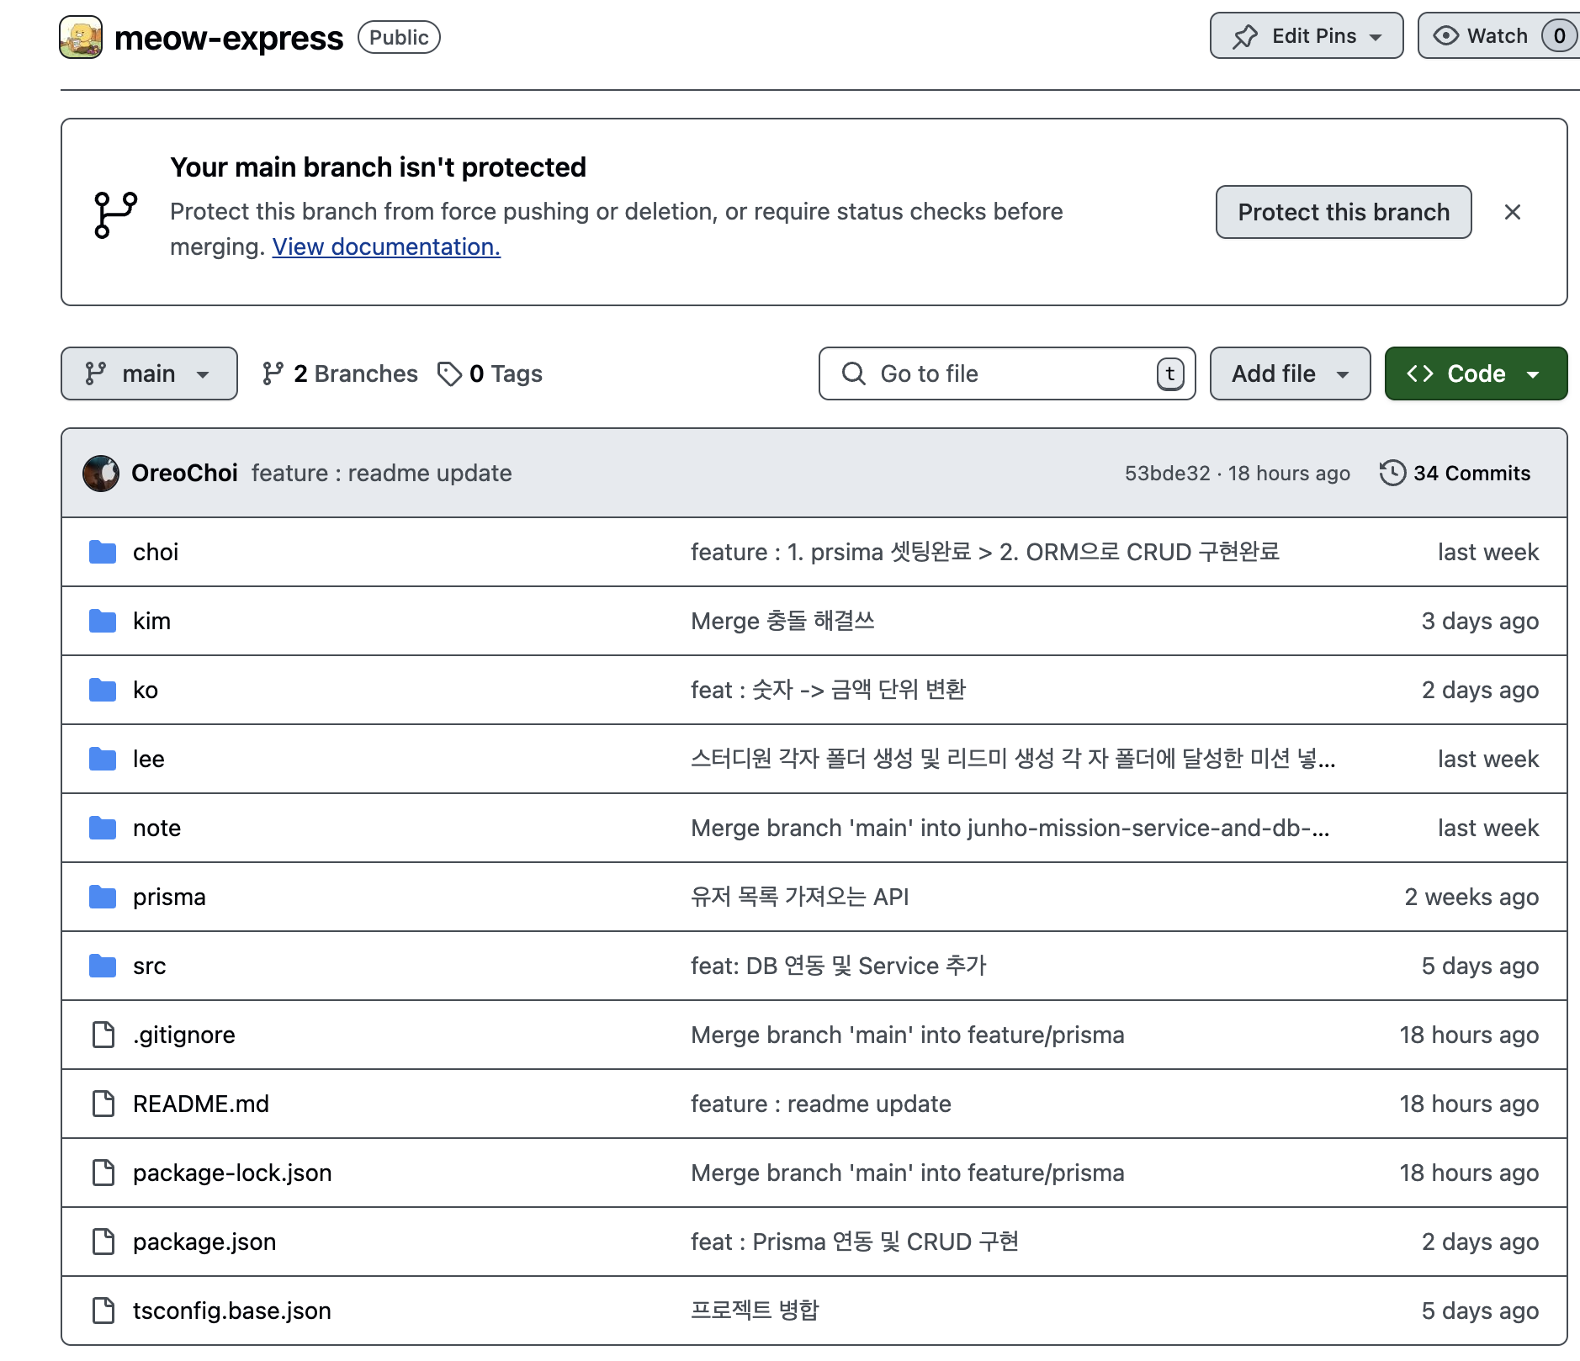
Task: Open the choi folder icon
Action: [x=103, y=553]
